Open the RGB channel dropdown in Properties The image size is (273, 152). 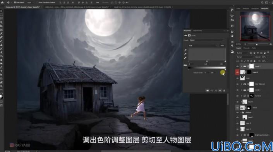click(203, 46)
